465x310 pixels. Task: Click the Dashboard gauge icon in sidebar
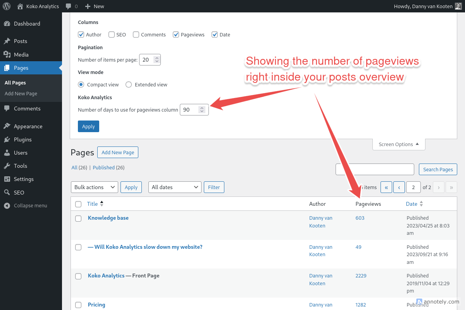click(7, 24)
